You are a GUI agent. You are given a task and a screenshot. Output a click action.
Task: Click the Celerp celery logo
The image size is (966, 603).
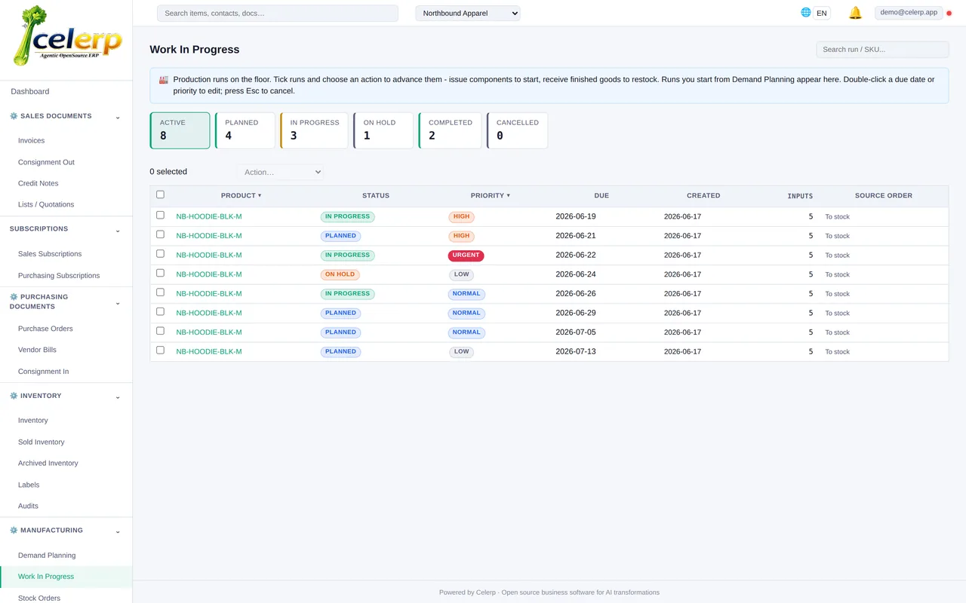[x=67, y=36]
